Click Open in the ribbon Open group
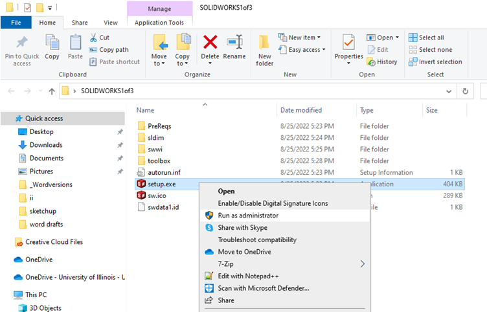The image size is (487, 312). click(x=380, y=38)
